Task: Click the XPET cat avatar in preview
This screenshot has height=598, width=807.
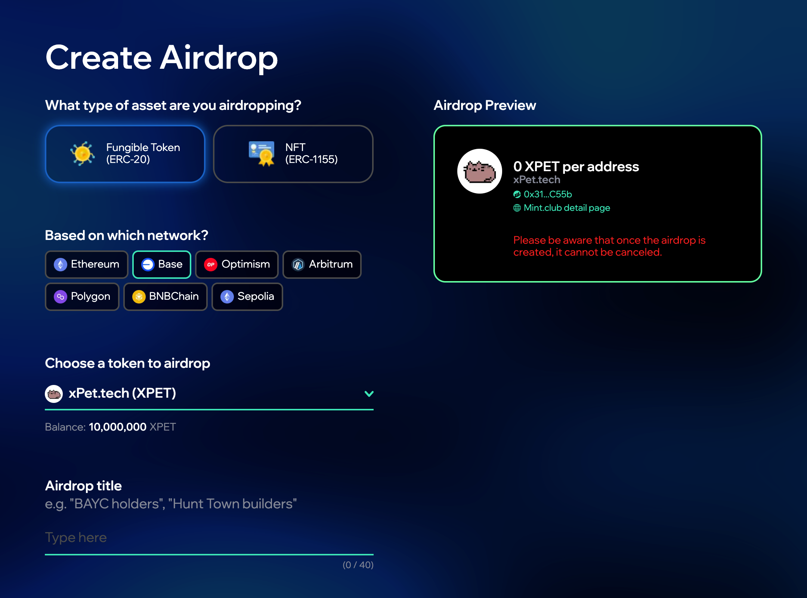Action: [480, 171]
